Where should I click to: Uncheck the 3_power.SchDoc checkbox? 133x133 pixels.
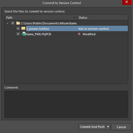pos(18,28)
